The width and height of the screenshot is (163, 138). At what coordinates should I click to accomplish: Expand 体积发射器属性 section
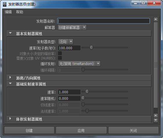click(10, 119)
